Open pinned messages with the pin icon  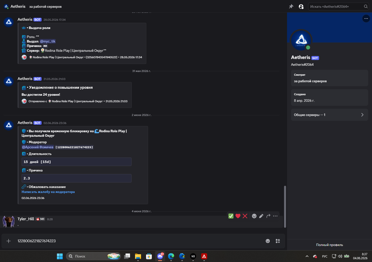pyautogui.click(x=291, y=6)
